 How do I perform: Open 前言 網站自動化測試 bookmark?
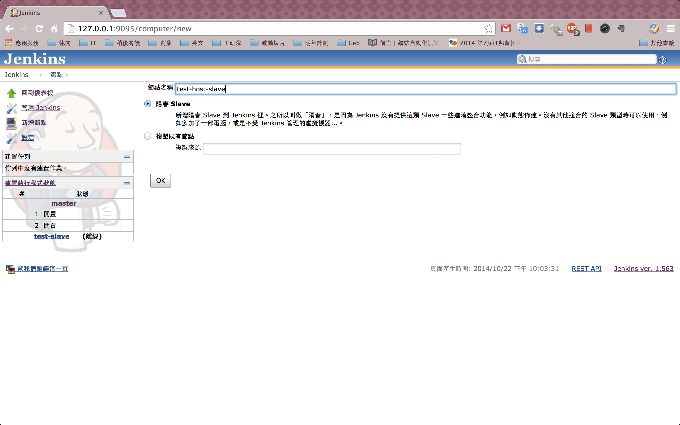pos(404,43)
